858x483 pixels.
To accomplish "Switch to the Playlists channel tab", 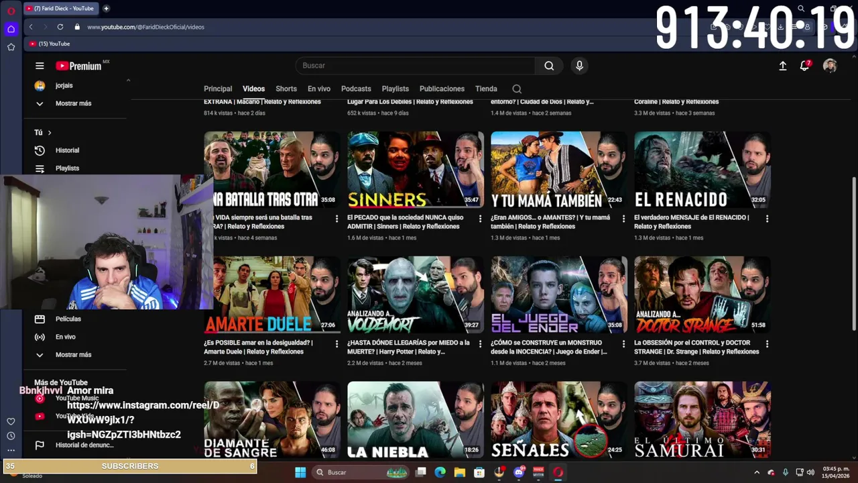I will tap(395, 89).
